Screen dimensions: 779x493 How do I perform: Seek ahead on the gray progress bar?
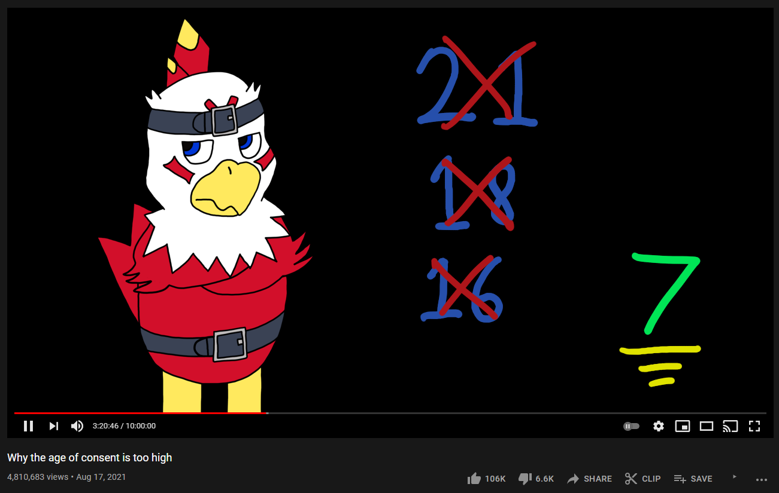coord(517,413)
